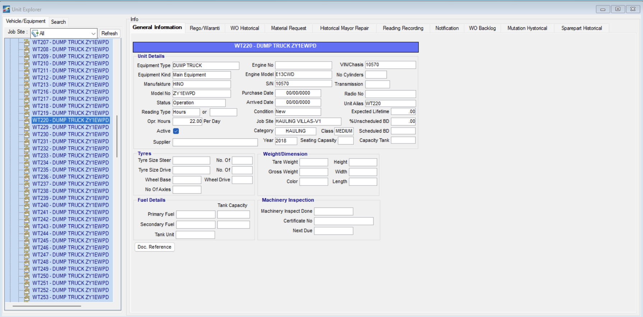The height and width of the screenshot is (317, 643).
Task: Click the icon beside WT242 dump truck
Action: 27,219
